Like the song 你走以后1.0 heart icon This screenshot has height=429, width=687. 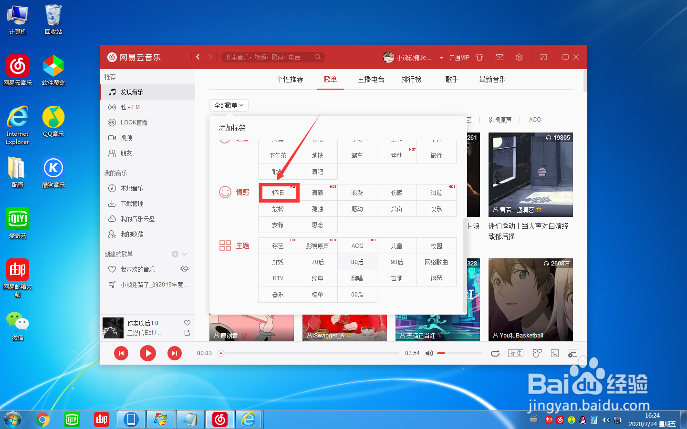pyautogui.click(x=187, y=323)
